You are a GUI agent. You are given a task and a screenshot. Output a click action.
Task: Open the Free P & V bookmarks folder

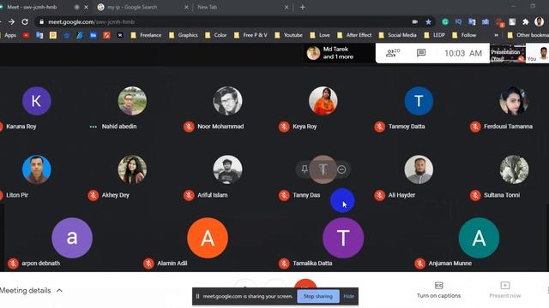click(x=250, y=35)
